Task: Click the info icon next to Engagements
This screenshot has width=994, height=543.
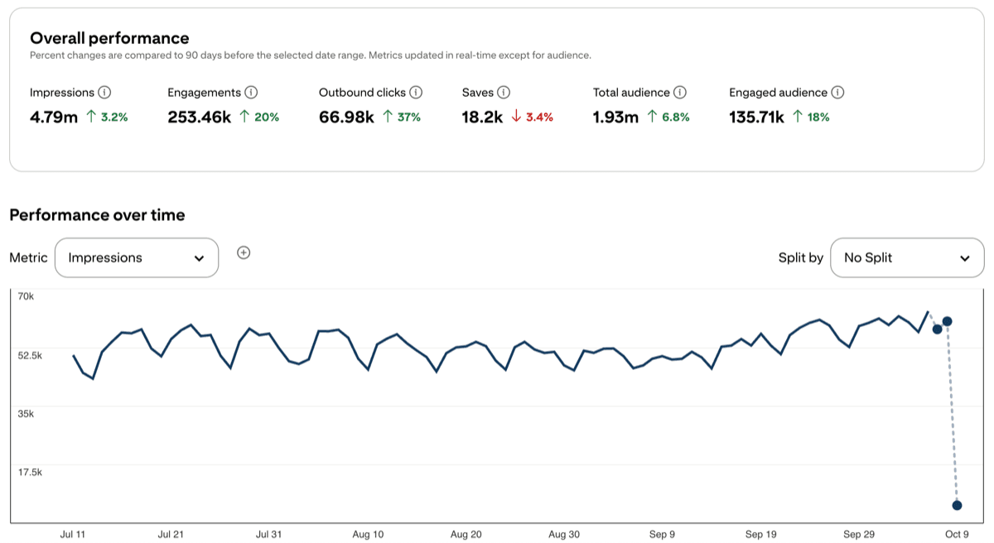Action: click(x=250, y=92)
